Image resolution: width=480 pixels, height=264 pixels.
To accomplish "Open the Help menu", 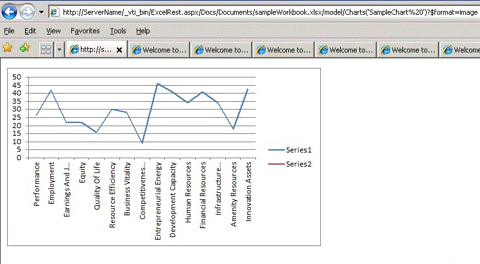I will click(x=143, y=31).
